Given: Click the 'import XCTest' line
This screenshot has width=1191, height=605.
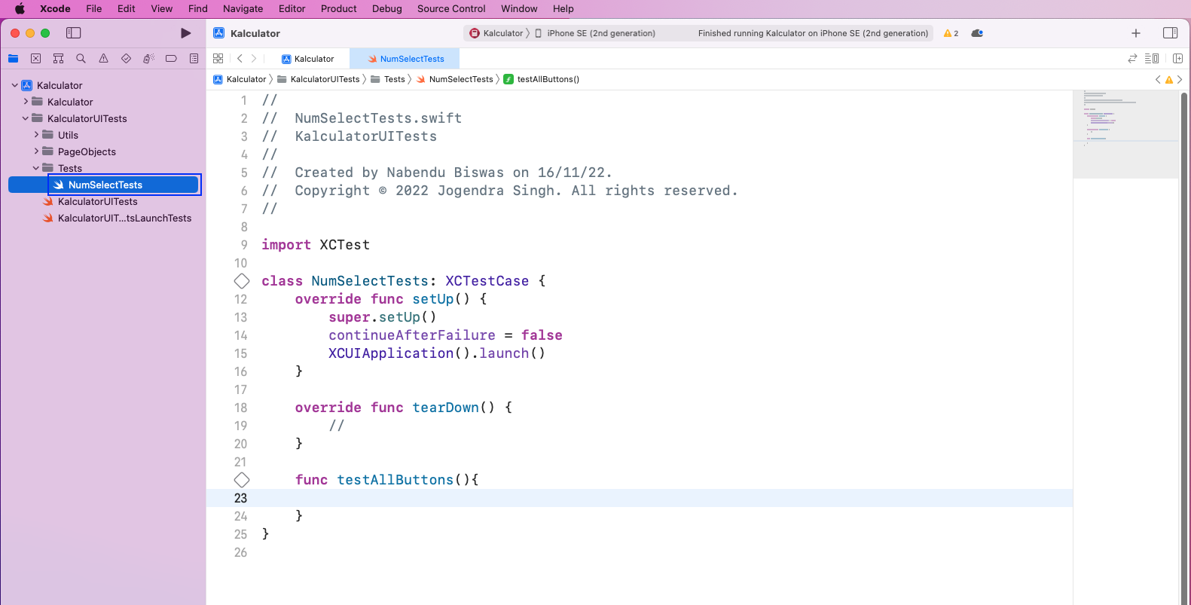Looking at the screenshot, I should click(x=316, y=245).
